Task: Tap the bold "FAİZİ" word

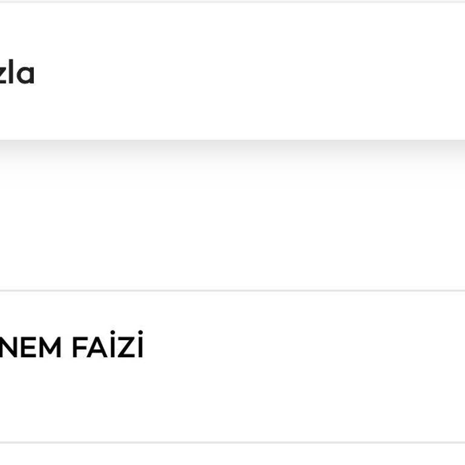Action: pyautogui.click(x=108, y=348)
